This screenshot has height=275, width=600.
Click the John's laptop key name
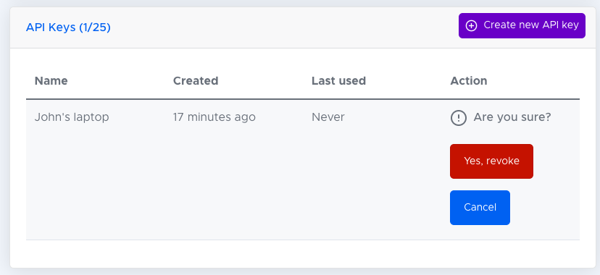click(x=72, y=117)
